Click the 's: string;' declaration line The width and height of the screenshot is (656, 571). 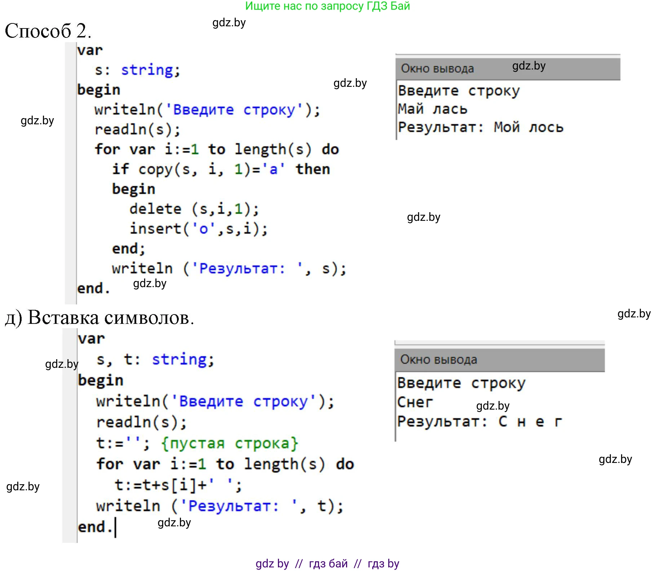[x=137, y=70]
